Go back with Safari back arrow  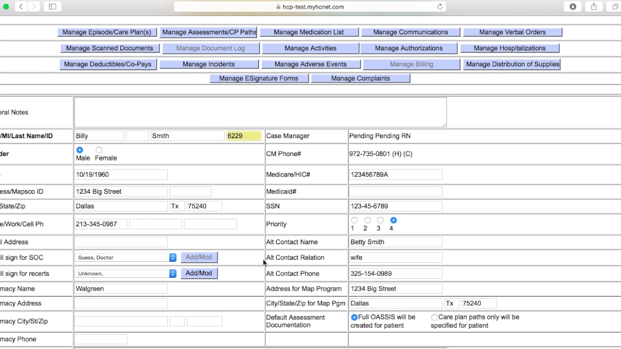tap(21, 6)
